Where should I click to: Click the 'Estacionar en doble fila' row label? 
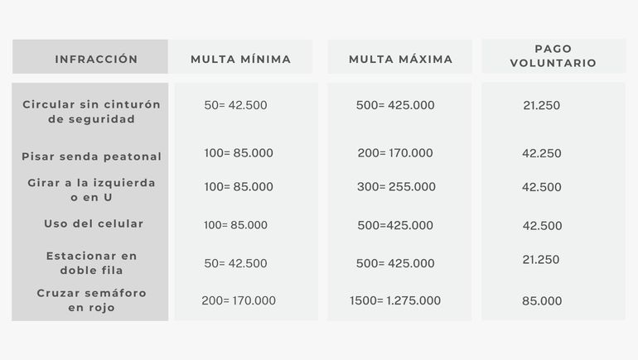[x=91, y=263]
